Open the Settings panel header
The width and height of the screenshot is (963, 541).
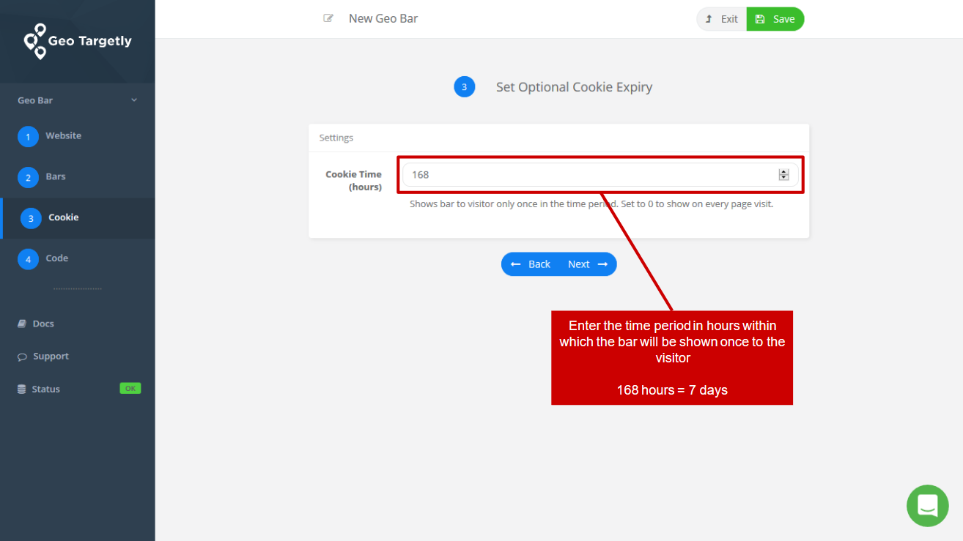tap(336, 138)
